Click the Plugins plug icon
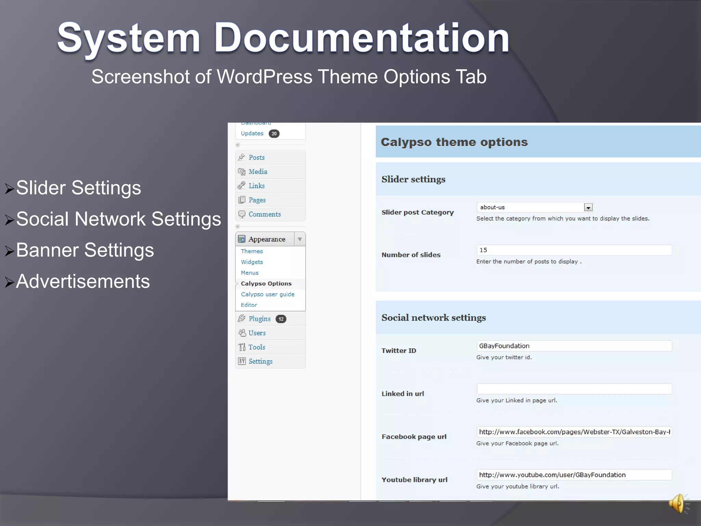 point(242,318)
